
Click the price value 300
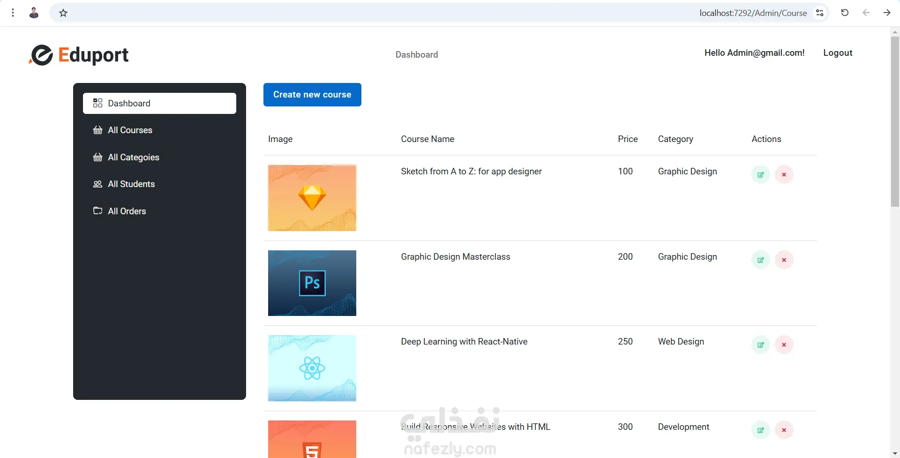[x=625, y=427]
